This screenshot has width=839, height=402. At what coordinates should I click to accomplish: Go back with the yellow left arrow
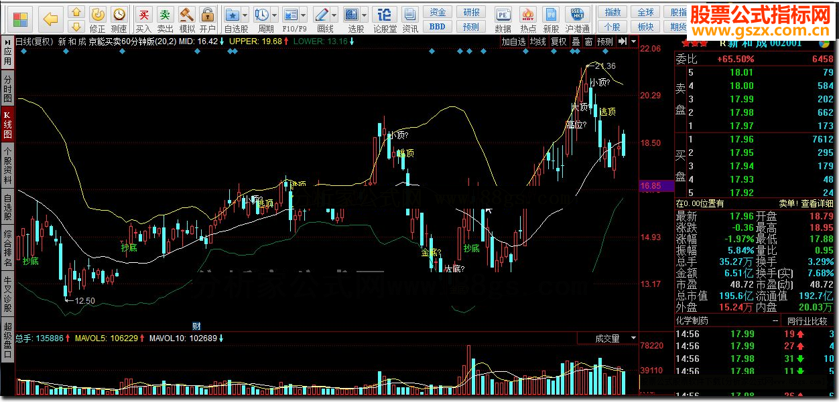pos(51,19)
